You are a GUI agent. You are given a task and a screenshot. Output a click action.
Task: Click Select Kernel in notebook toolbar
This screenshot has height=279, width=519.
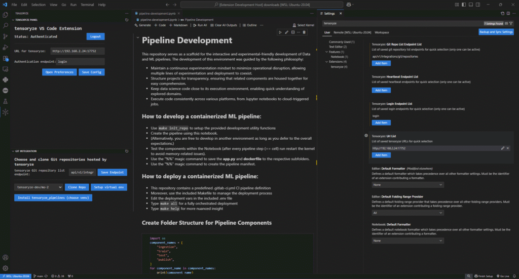coord(303,25)
